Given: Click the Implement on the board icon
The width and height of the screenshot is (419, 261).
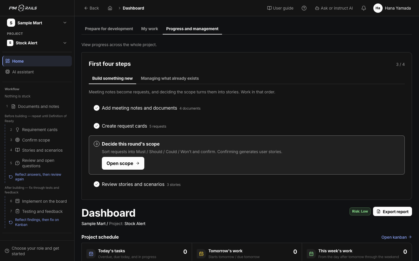Looking at the screenshot, I should click(x=17, y=201).
